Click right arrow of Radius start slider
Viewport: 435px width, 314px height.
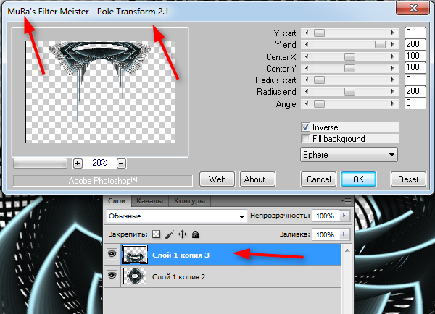392,80
